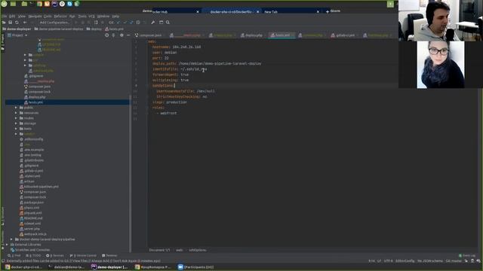The height and width of the screenshot is (271, 483).
Task: Select bitbucket-pipelines.yml in the project tree
Action: click(41, 187)
